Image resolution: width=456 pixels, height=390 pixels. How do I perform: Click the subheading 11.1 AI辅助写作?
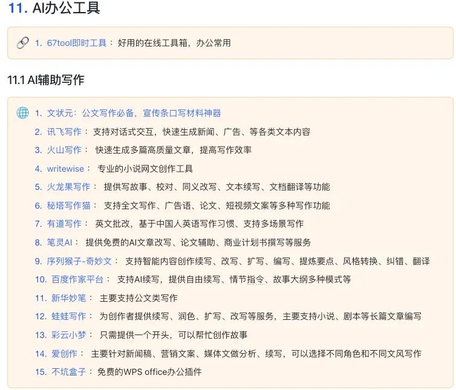click(x=46, y=80)
